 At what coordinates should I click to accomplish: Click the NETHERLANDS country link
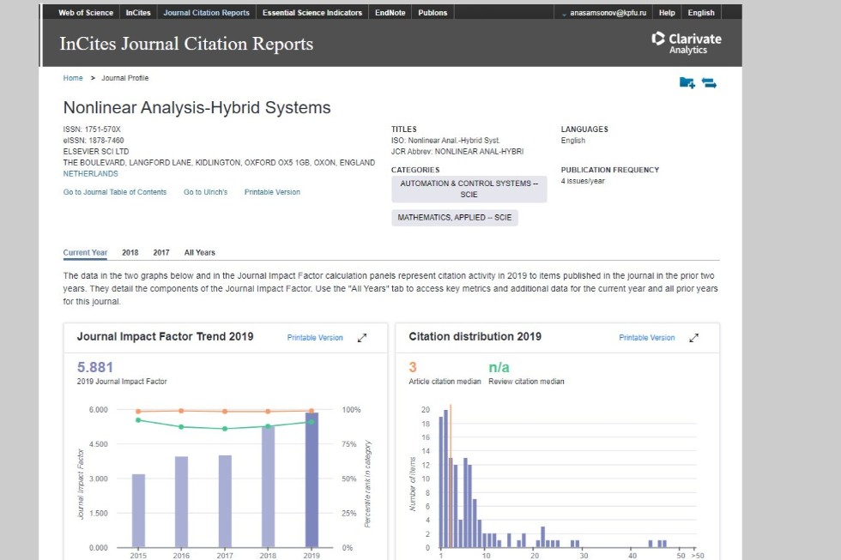tap(90, 173)
